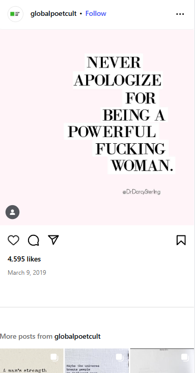Open the globalpoetcult username in header
195x373 pixels.
pos(53,14)
